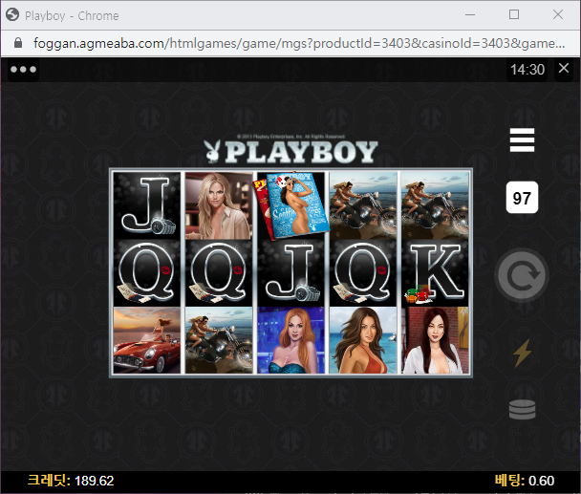The image size is (581, 494).
Task: Click the dark-haired woman in the white shirt symbol
Action: (x=435, y=340)
